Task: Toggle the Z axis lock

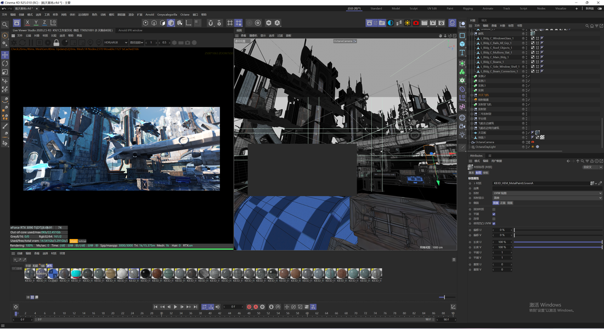Action: click(x=44, y=22)
